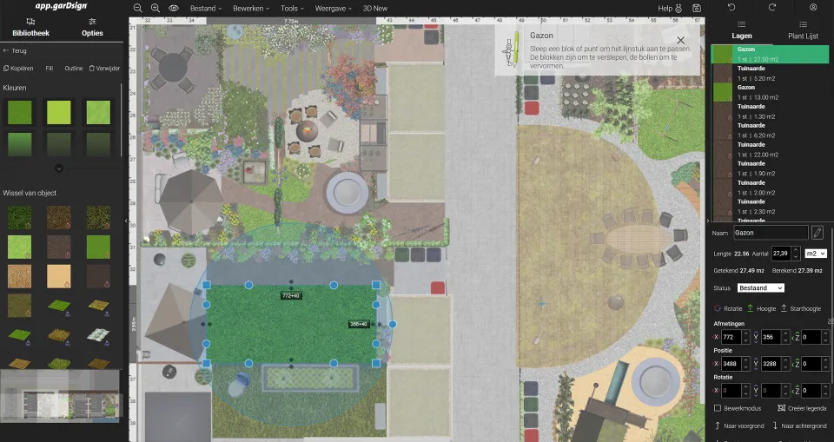The width and height of the screenshot is (834, 442).
Task: Click the Starthoogte tool
Action: (x=800, y=308)
